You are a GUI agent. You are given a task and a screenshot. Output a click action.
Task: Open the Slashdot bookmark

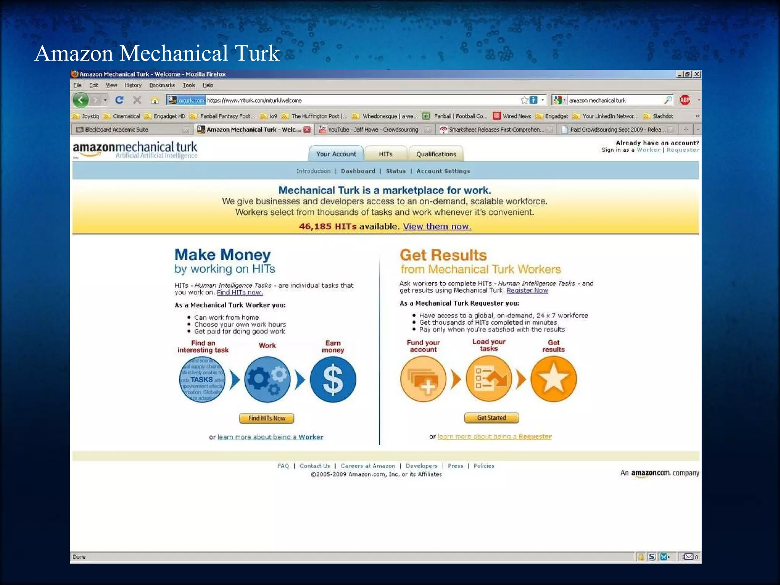tap(658, 116)
